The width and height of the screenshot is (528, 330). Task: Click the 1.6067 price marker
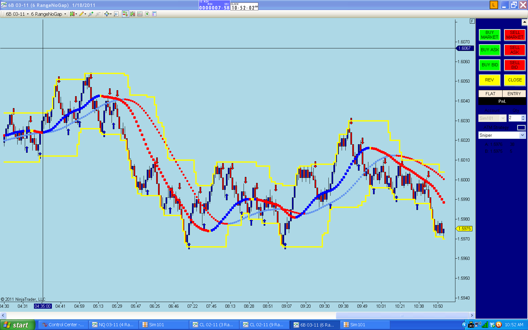coord(465,48)
